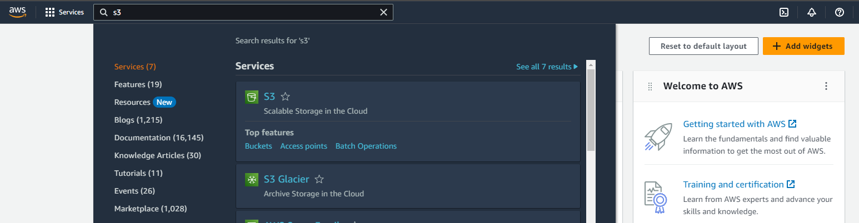
Task: Clear the search field with X icon
Action: [x=383, y=12]
